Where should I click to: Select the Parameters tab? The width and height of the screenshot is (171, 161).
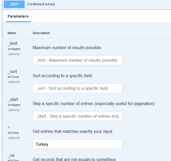[18, 16]
